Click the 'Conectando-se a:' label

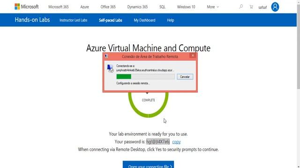pos(126,66)
